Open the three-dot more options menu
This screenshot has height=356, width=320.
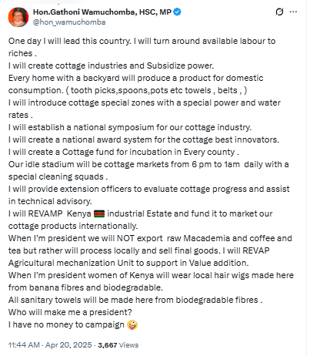point(293,12)
